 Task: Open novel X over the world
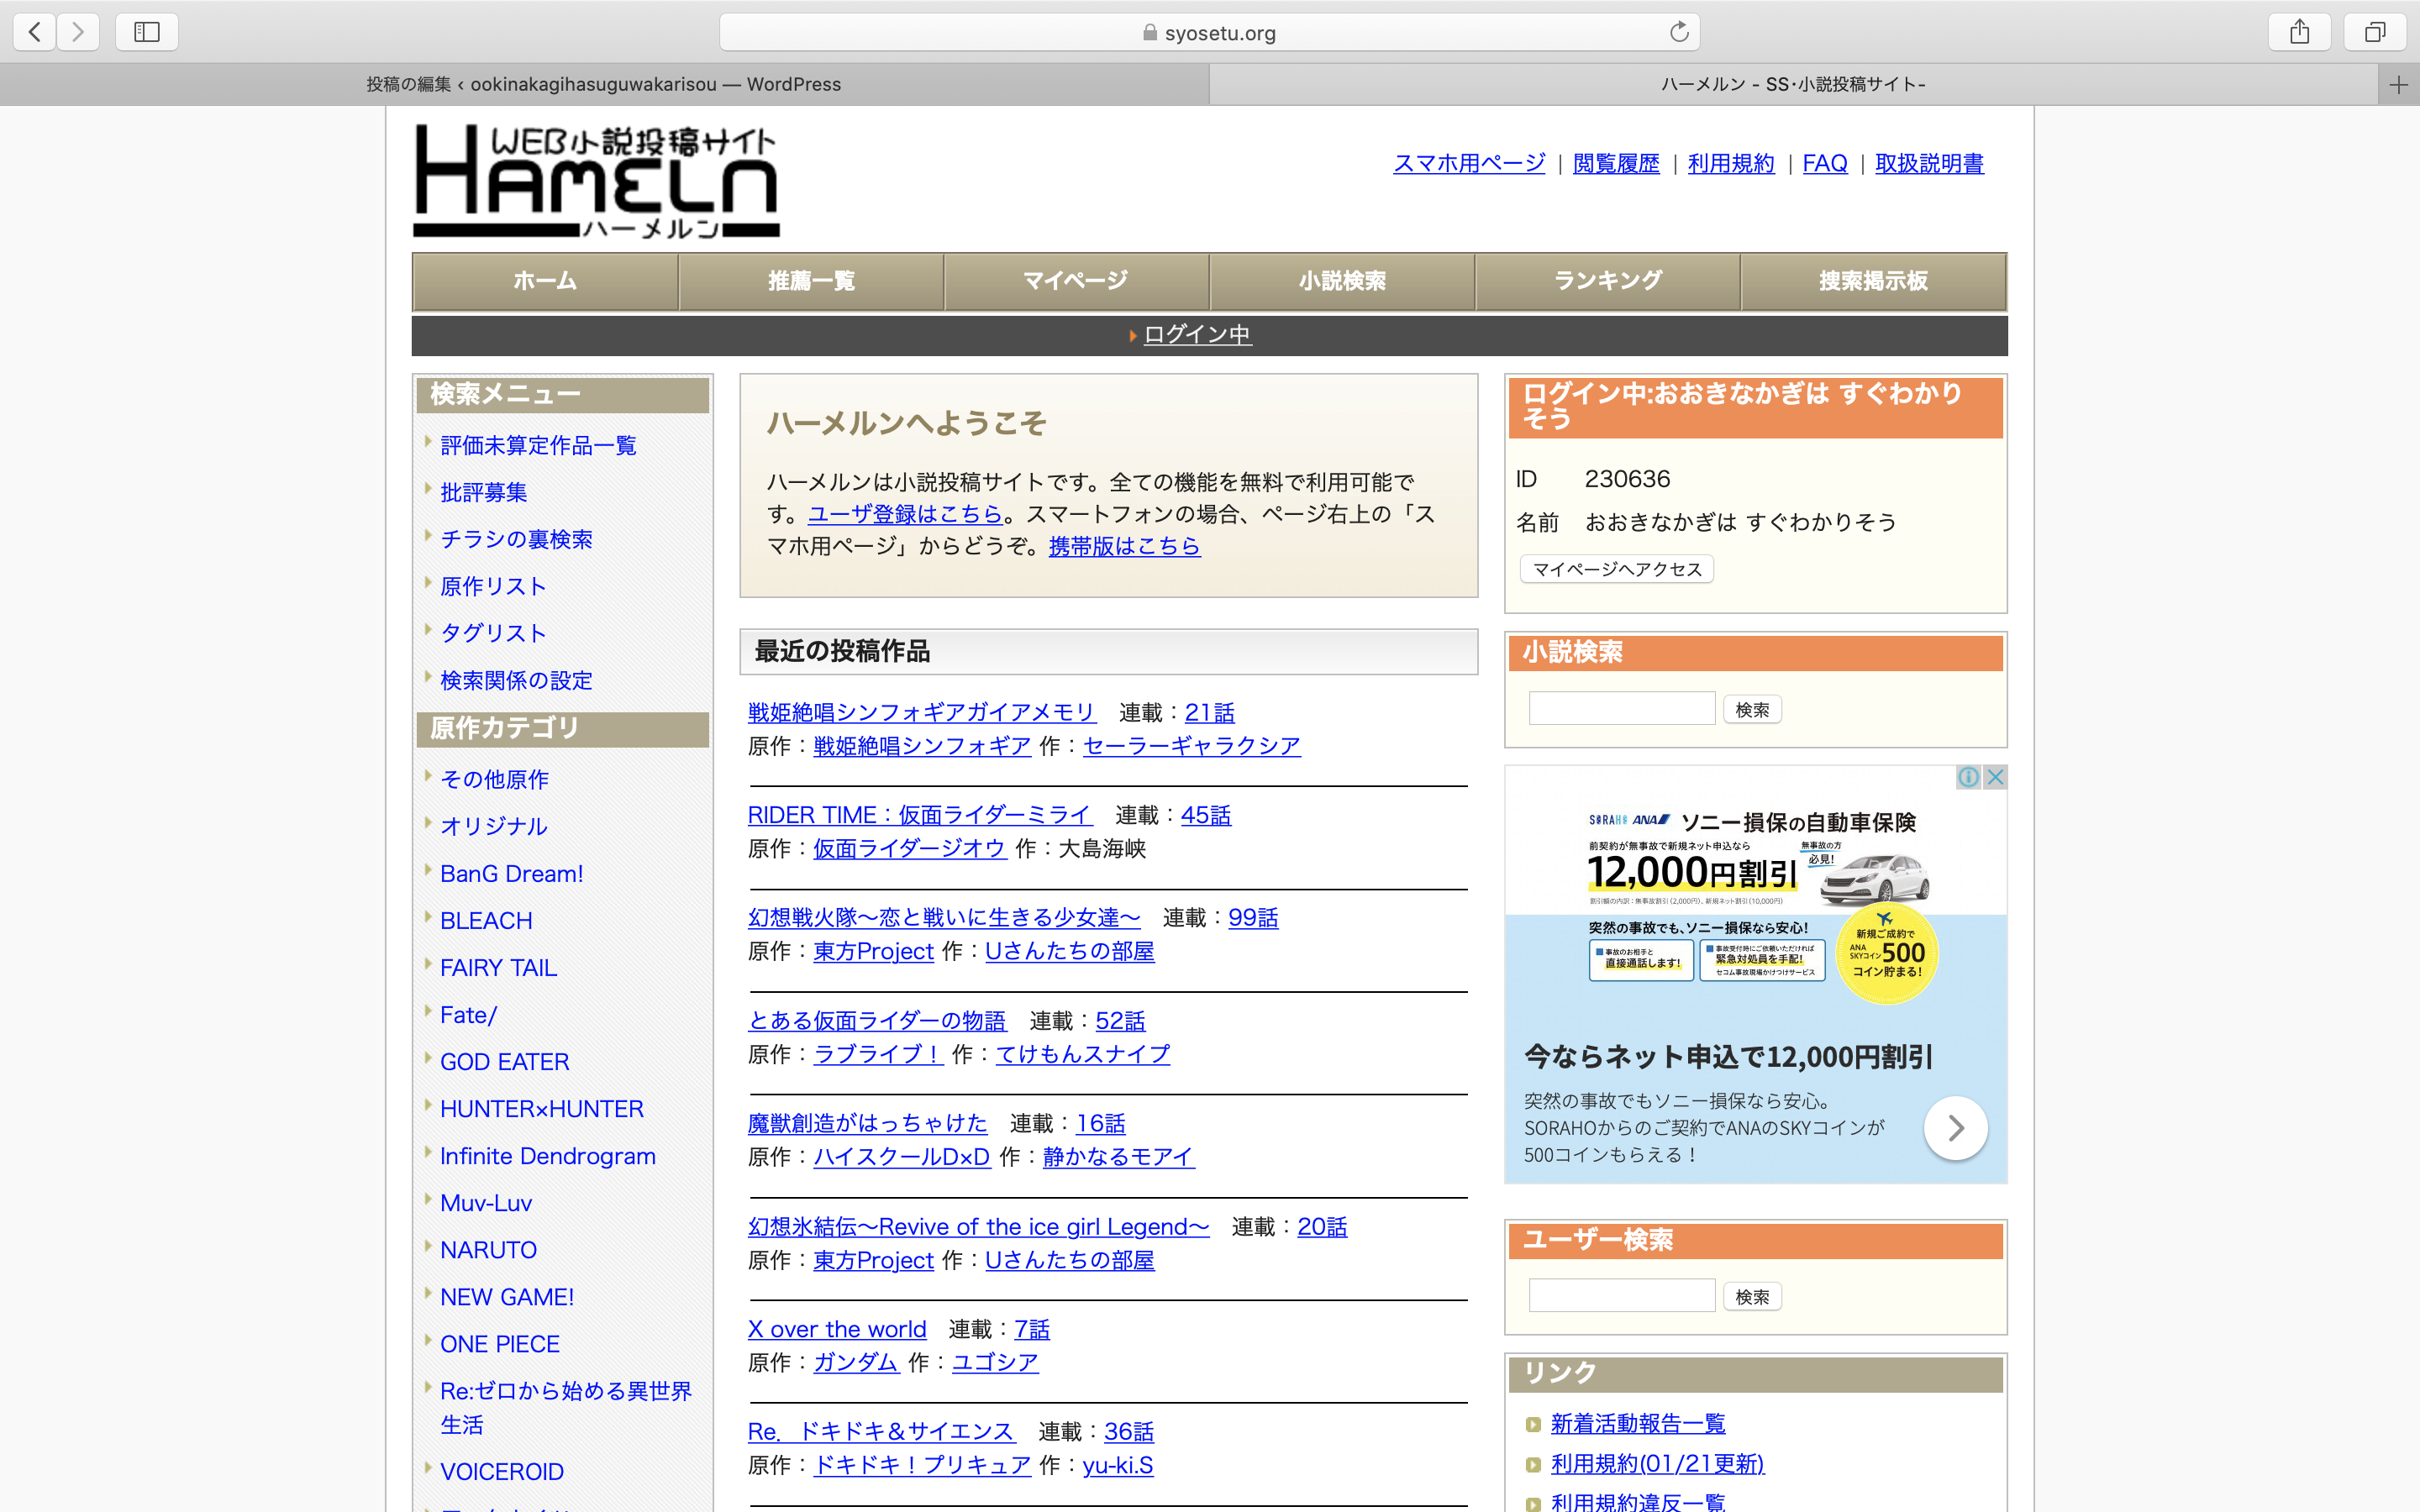coord(837,1330)
